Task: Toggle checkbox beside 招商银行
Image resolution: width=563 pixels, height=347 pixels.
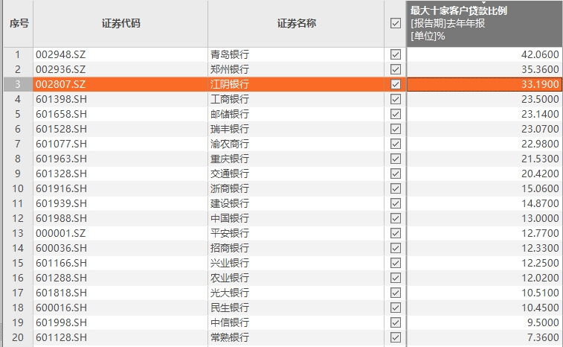Action: pyautogui.click(x=395, y=248)
